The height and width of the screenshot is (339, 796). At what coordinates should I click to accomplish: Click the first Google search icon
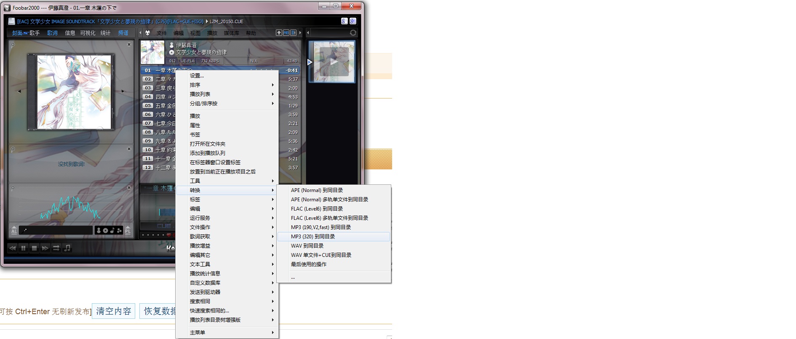click(x=344, y=21)
